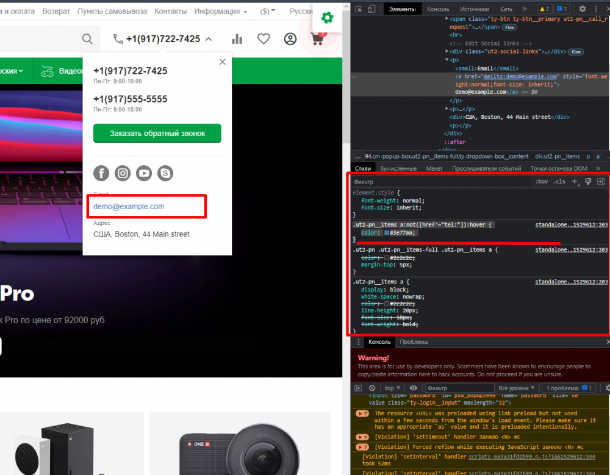
Task: Click the Facebook social icon
Action: [101, 173]
